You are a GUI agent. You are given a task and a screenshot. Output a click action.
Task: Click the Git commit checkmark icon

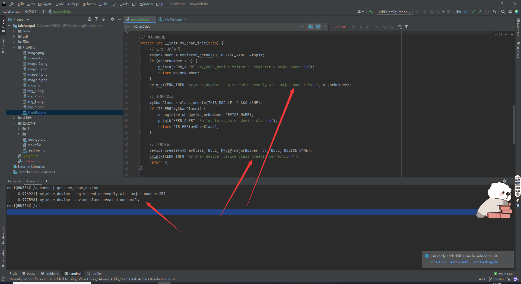473,12
